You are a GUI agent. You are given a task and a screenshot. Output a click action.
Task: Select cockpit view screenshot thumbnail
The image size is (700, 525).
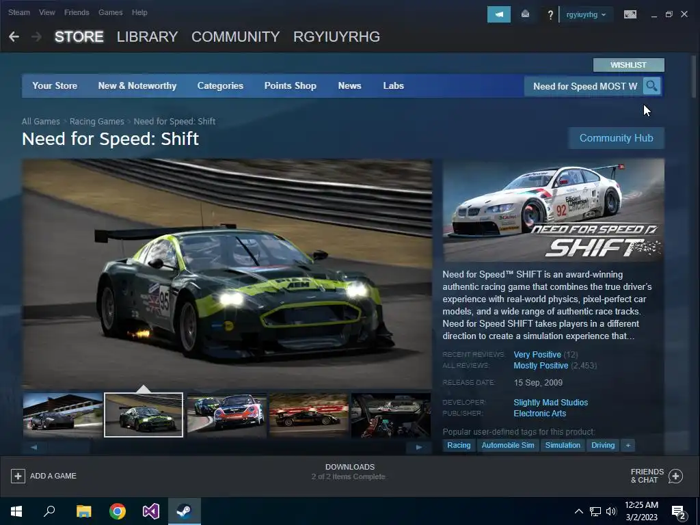[x=391, y=415]
